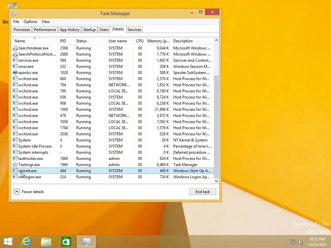The width and height of the screenshot is (331, 248).
Task: Sort by the Name column header
Action: point(34,41)
